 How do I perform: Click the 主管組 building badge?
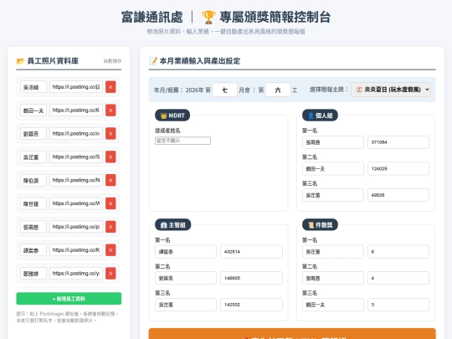(173, 225)
